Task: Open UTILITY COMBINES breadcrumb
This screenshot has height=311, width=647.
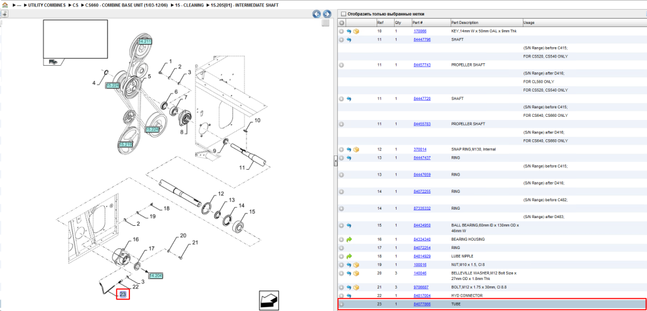Action: [x=47, y=5]
